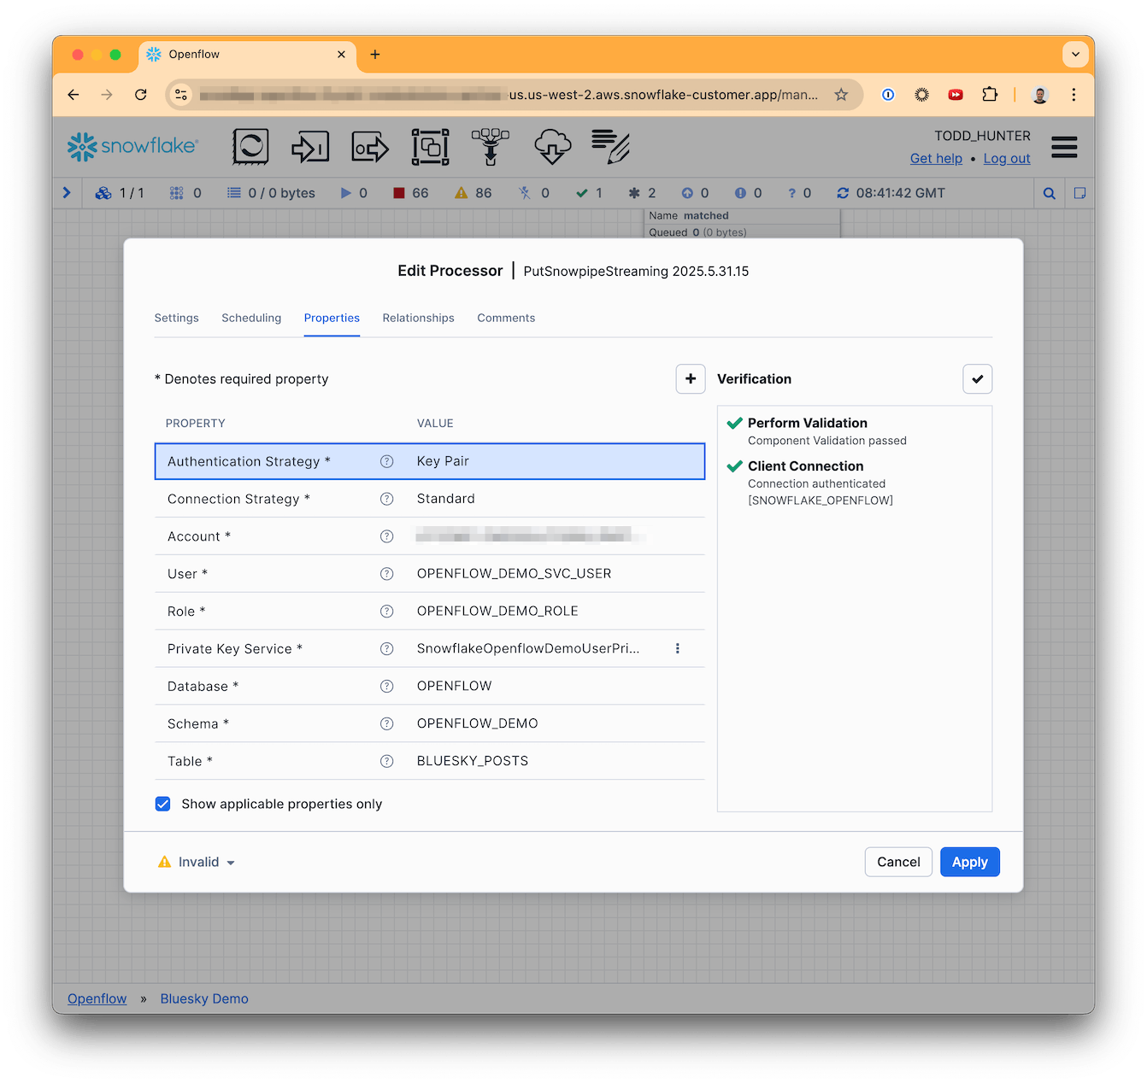Screen dimensions: 1147x1083
Task: Show help for Connection Strategy property
Action: tap(386, 499)
